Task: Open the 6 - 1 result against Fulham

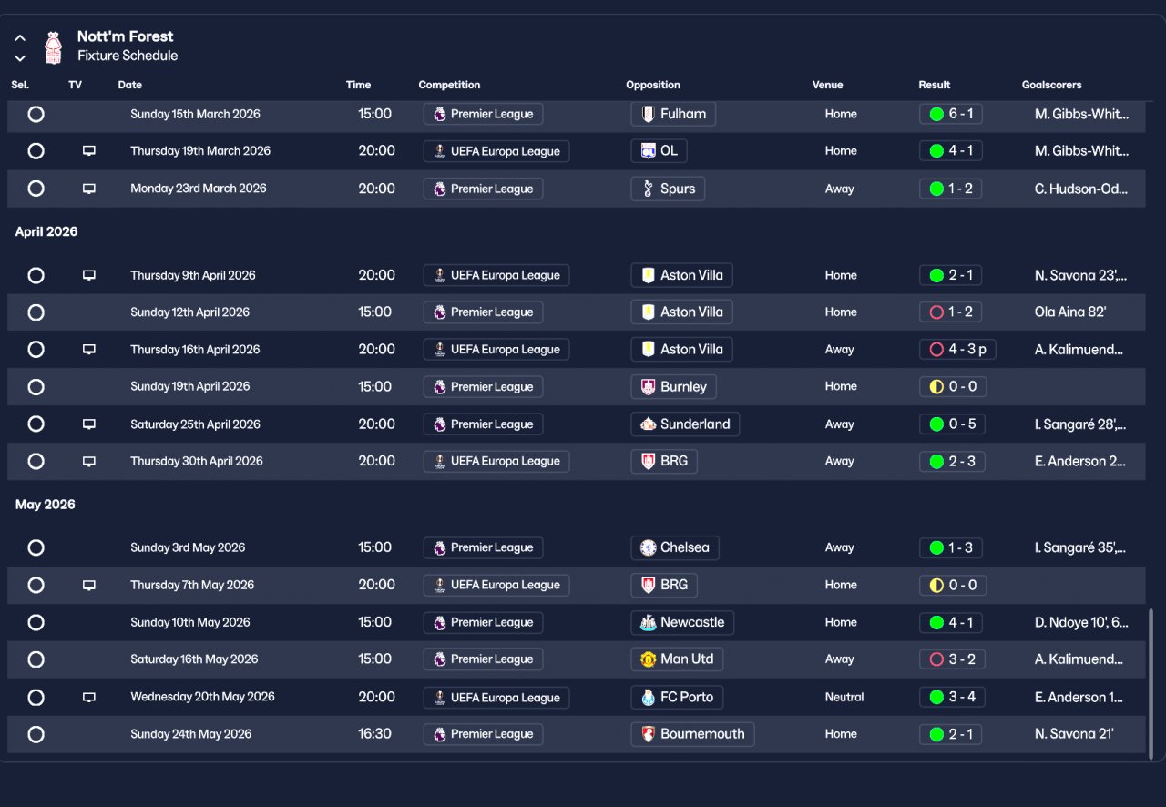Action: pos(950,114)
